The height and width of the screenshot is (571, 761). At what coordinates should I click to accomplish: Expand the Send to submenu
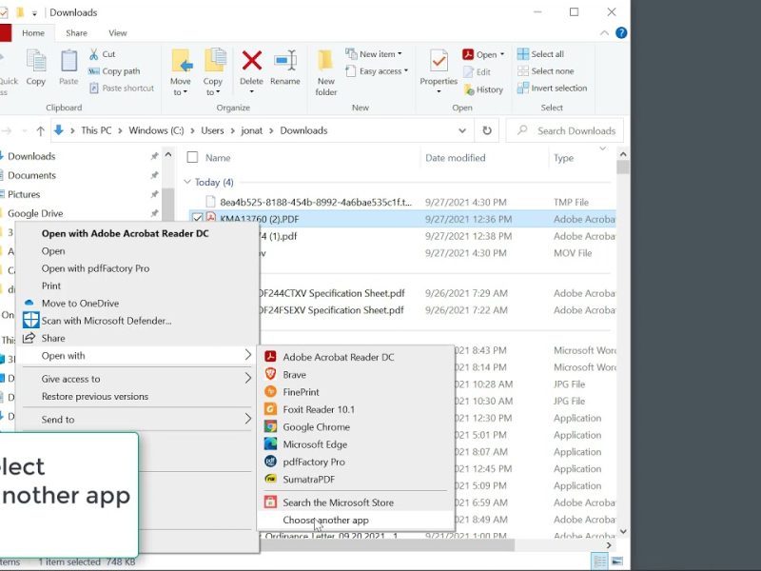[248, 419]
